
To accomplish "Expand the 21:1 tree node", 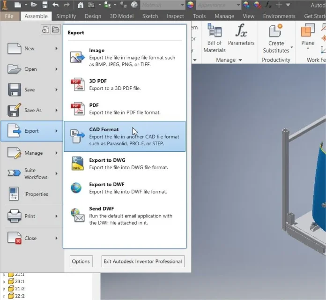I will 4,275.
